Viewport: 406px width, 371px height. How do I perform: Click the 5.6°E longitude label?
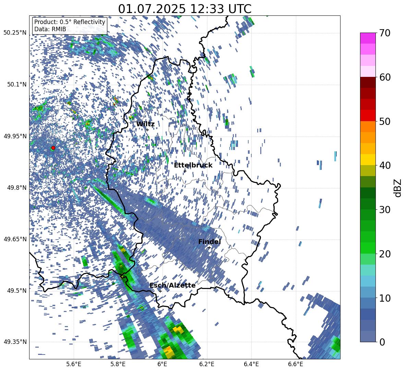pos(74,364)
